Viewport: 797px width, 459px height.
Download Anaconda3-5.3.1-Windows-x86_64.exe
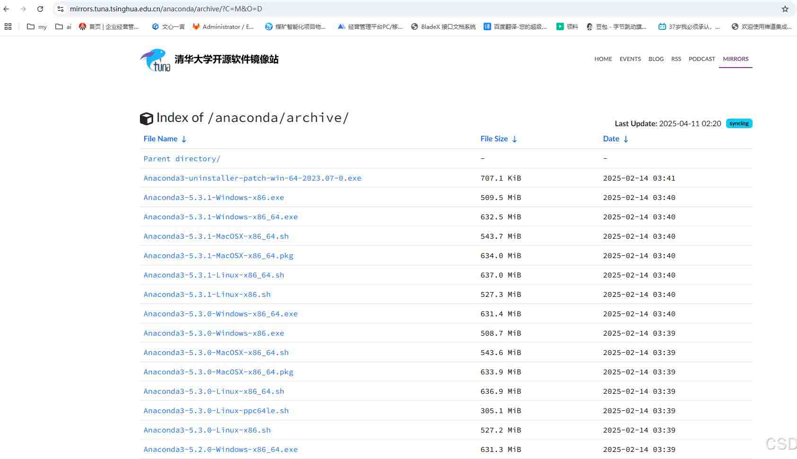click(x=221, y=217)
